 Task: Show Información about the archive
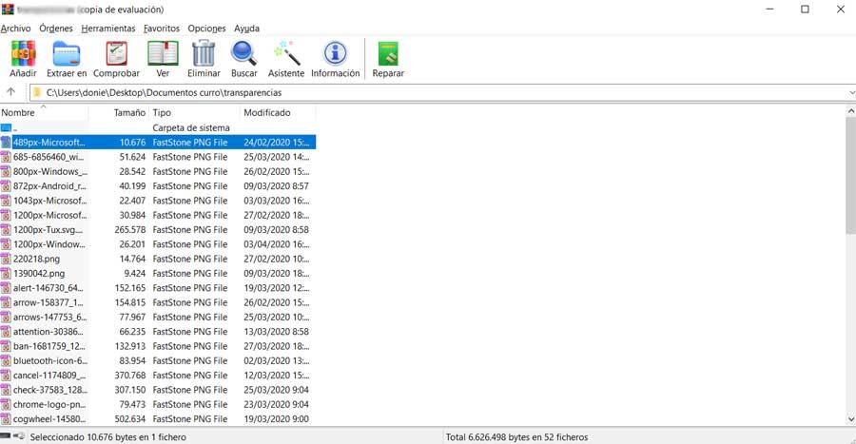(x=335, y=53)
